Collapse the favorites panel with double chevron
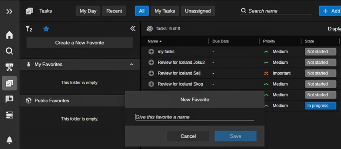The width and height of the screenshot is (341, 149). (x=133, y=29)
